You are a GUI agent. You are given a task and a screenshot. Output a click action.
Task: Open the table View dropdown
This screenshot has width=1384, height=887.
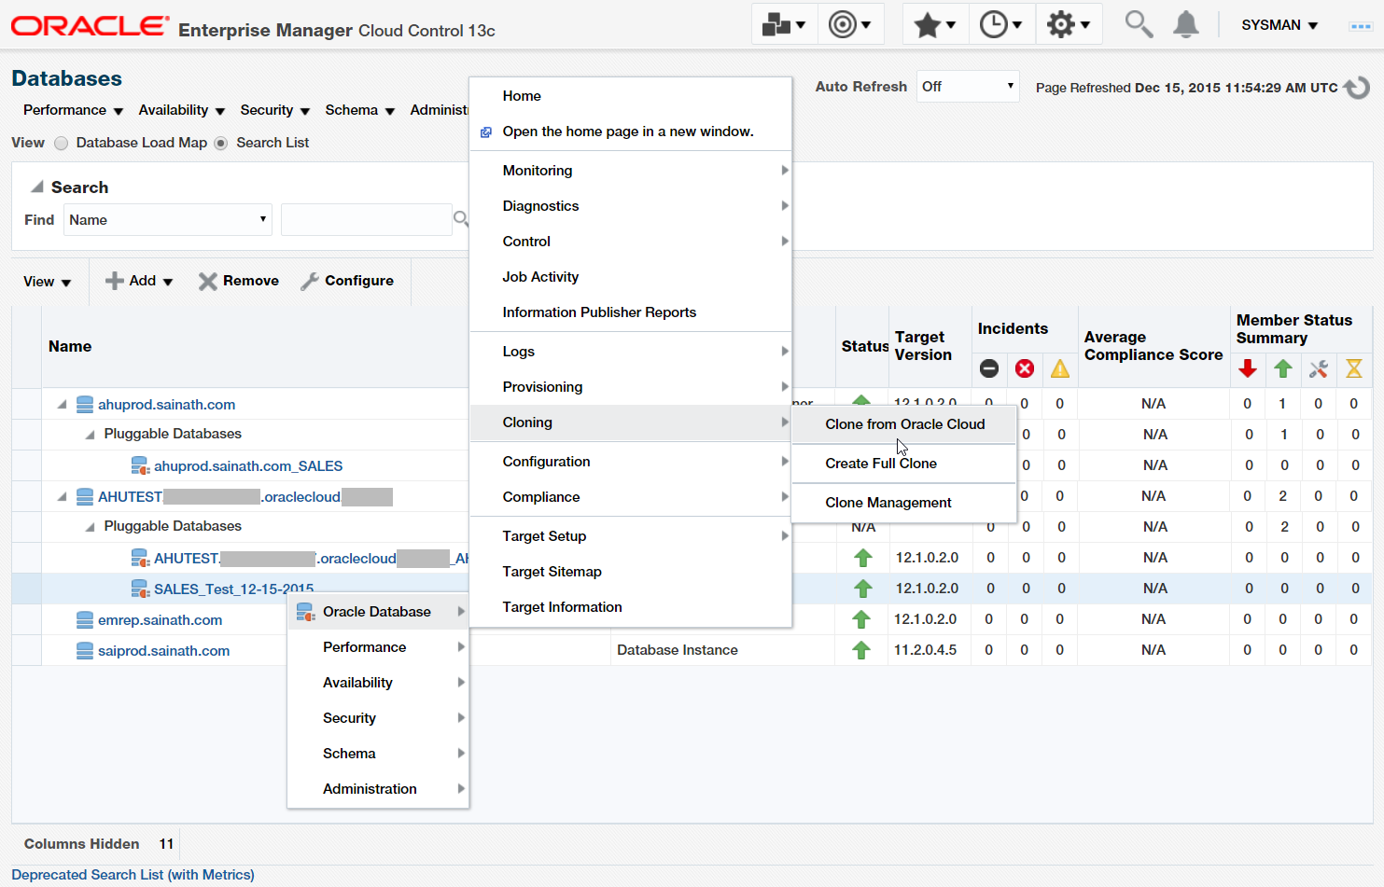pos(48,282)
